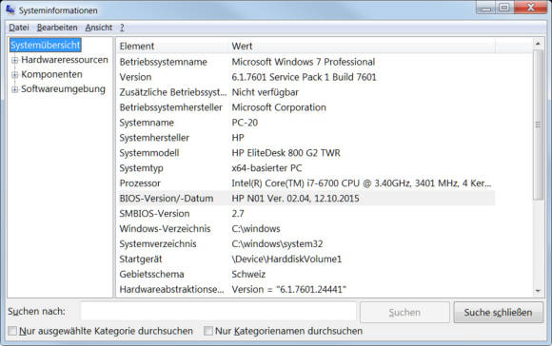Image resolution: width=552 pixels, height=346 pixels.
Task: Open the Ansicht menu
Action: tap(99, 28)
